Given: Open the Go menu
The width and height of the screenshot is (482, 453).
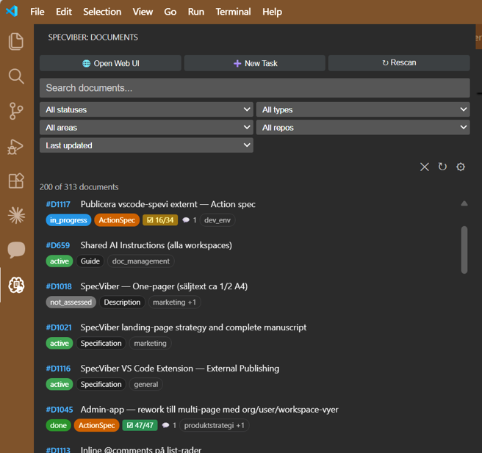Looking at the screenshot, I should [170, 12].
